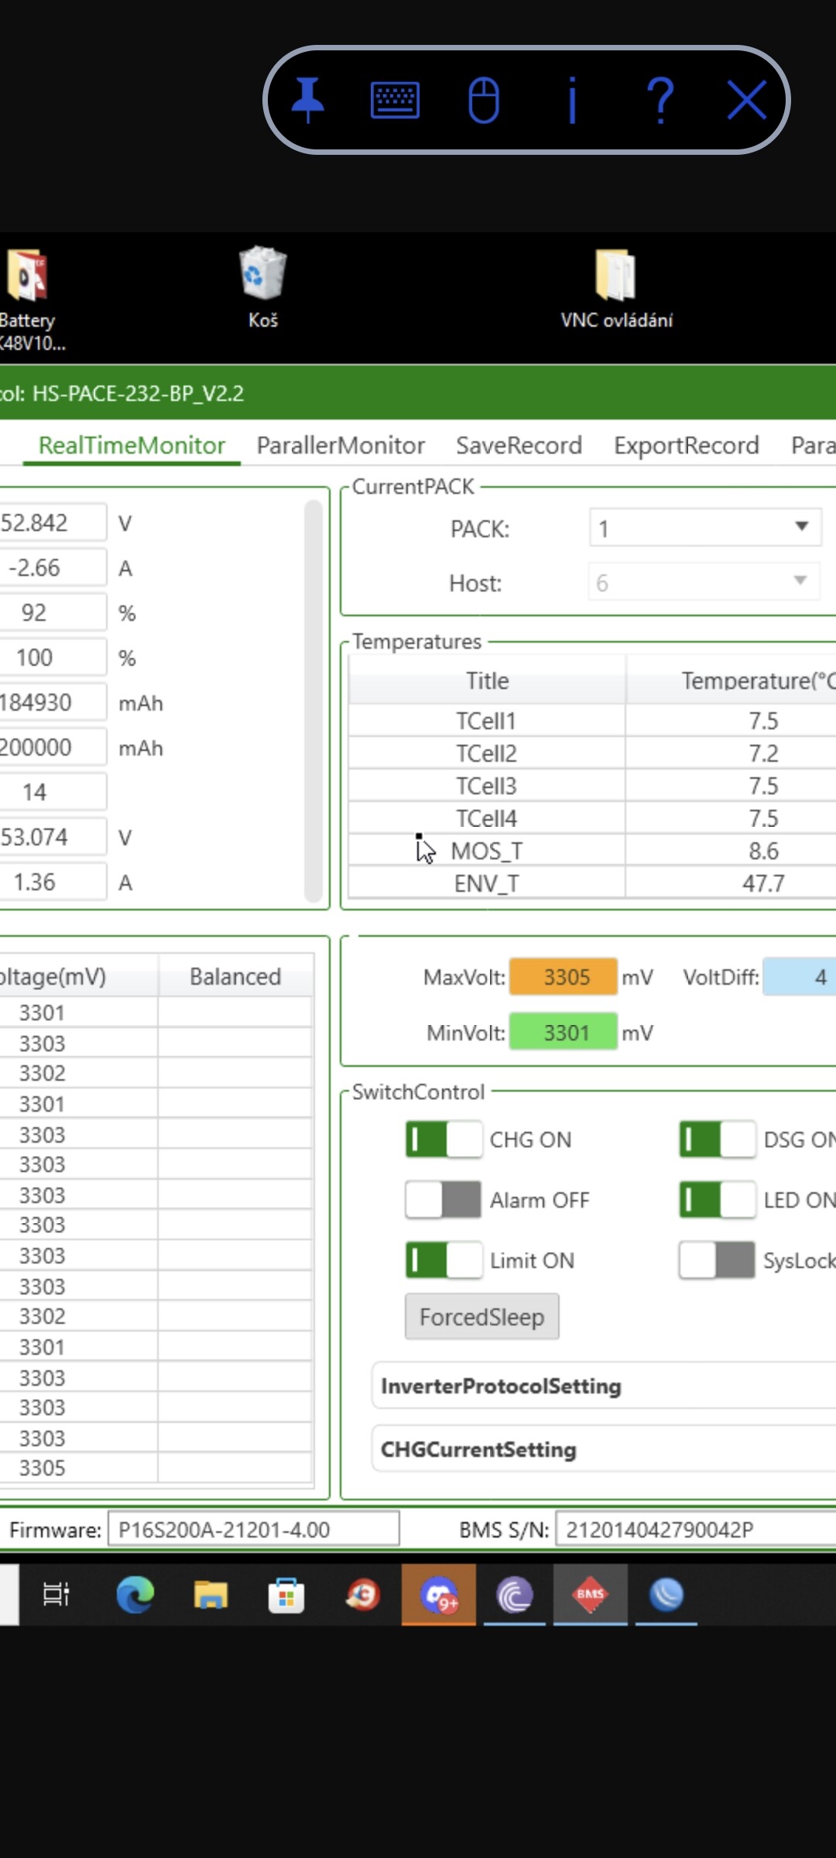Click the Firmware version text field

(253, 1529)
